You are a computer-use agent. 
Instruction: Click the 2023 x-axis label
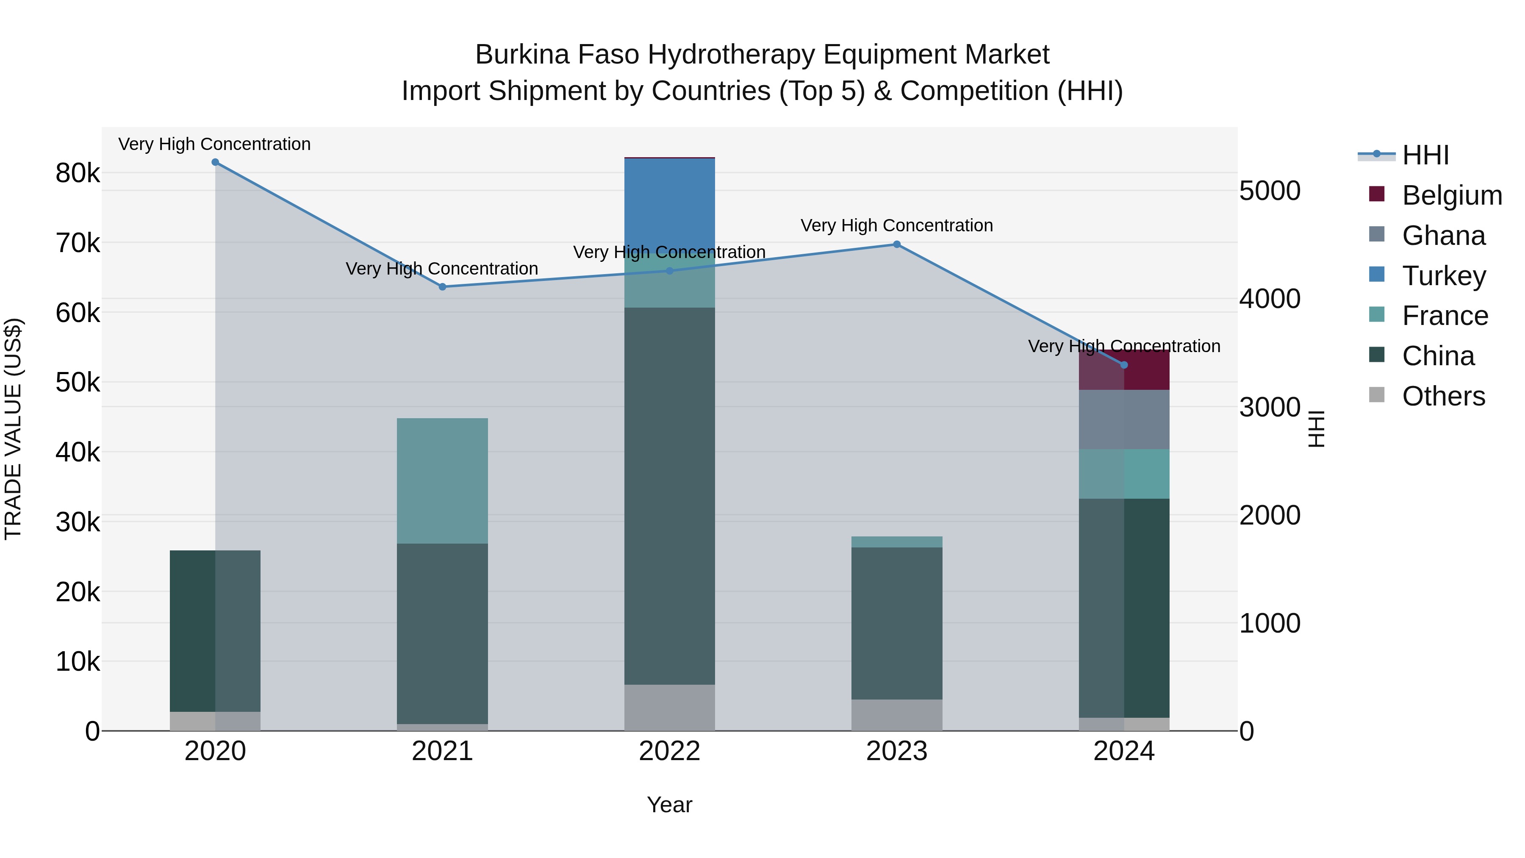[x=897, y=751]
